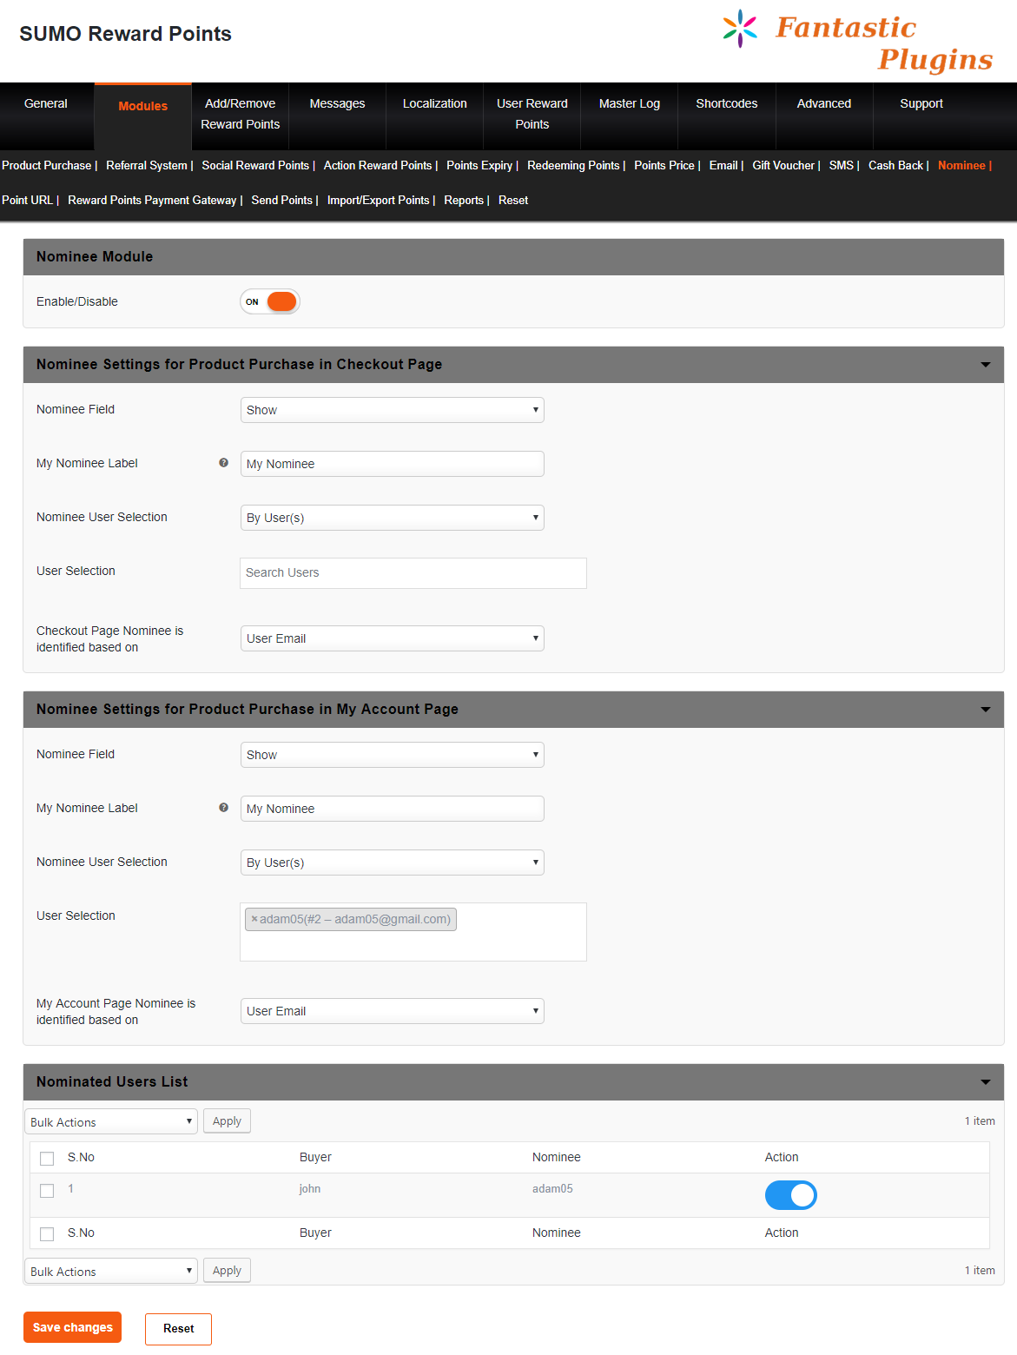Toggle Nominee Module Enable/Disable switch

pos(270,301)
